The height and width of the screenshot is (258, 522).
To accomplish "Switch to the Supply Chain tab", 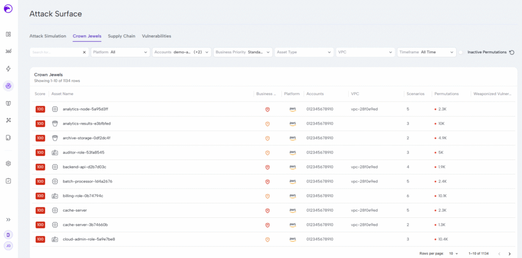I will point(121,36).
